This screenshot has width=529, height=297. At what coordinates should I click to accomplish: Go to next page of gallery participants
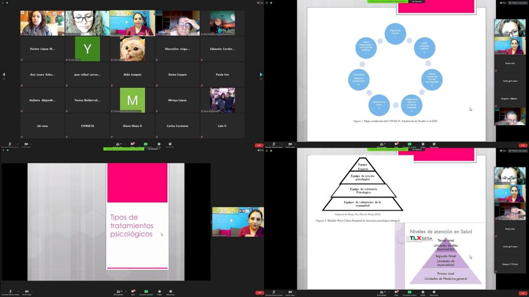point(260,75)
